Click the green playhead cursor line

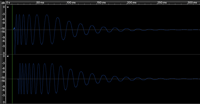tap(12, 54)
